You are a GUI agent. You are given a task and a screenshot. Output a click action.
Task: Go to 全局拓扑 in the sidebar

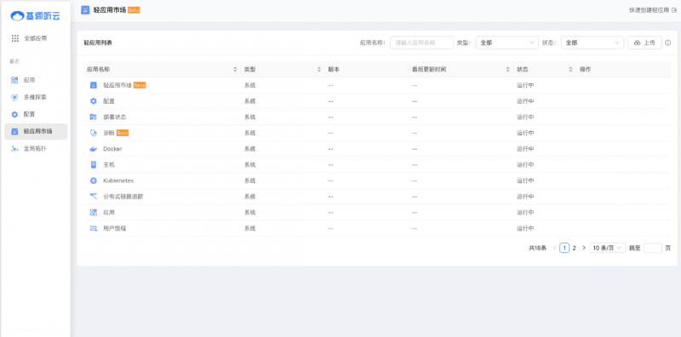click(x=36, y=149)
